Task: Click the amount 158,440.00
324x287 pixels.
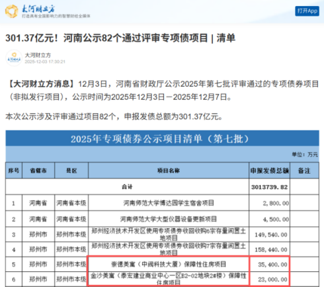Action: pyautogui.click(x=271, y=250)
